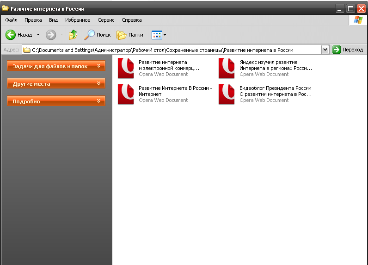Select file name 'Яндекс изучил развитие Интернета в регионах'

click(x=276, y=65)
